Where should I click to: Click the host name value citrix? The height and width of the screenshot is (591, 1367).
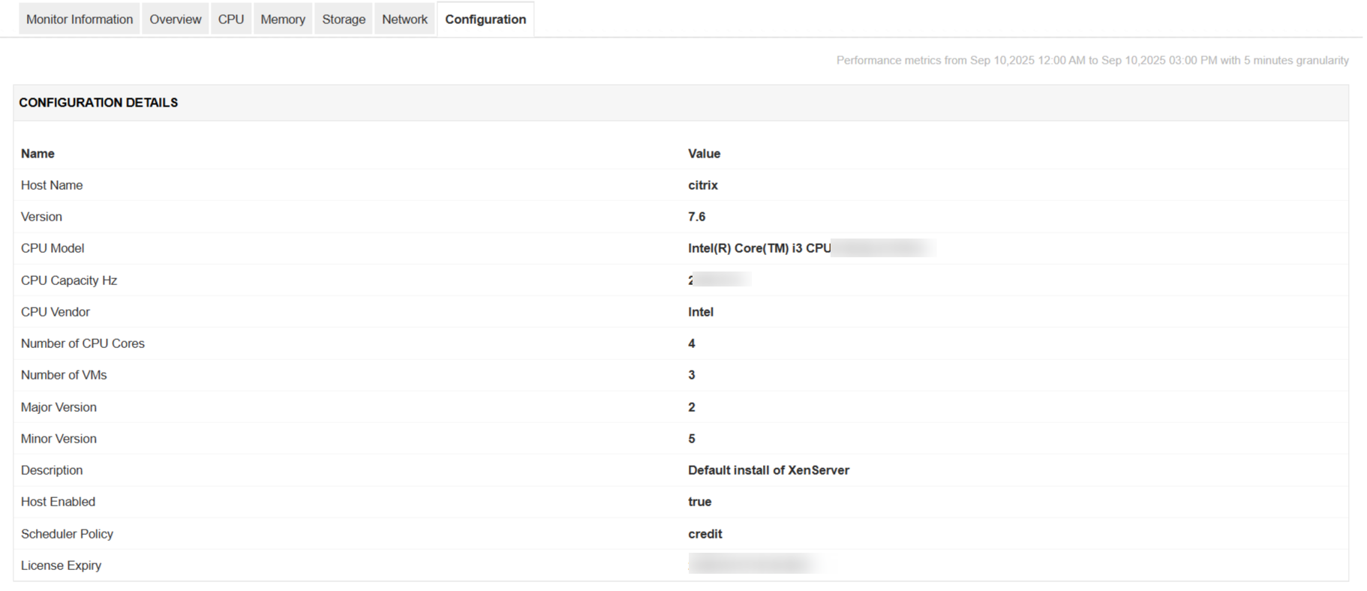tap(703, 185)
